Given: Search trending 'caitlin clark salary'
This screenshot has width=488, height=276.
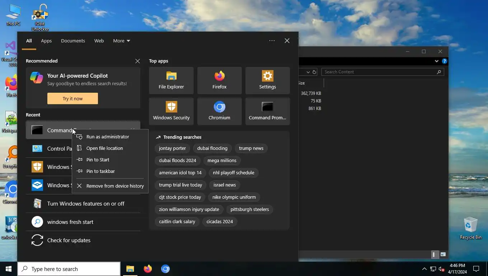Looking at the screenshot, I should coord(177,221).
